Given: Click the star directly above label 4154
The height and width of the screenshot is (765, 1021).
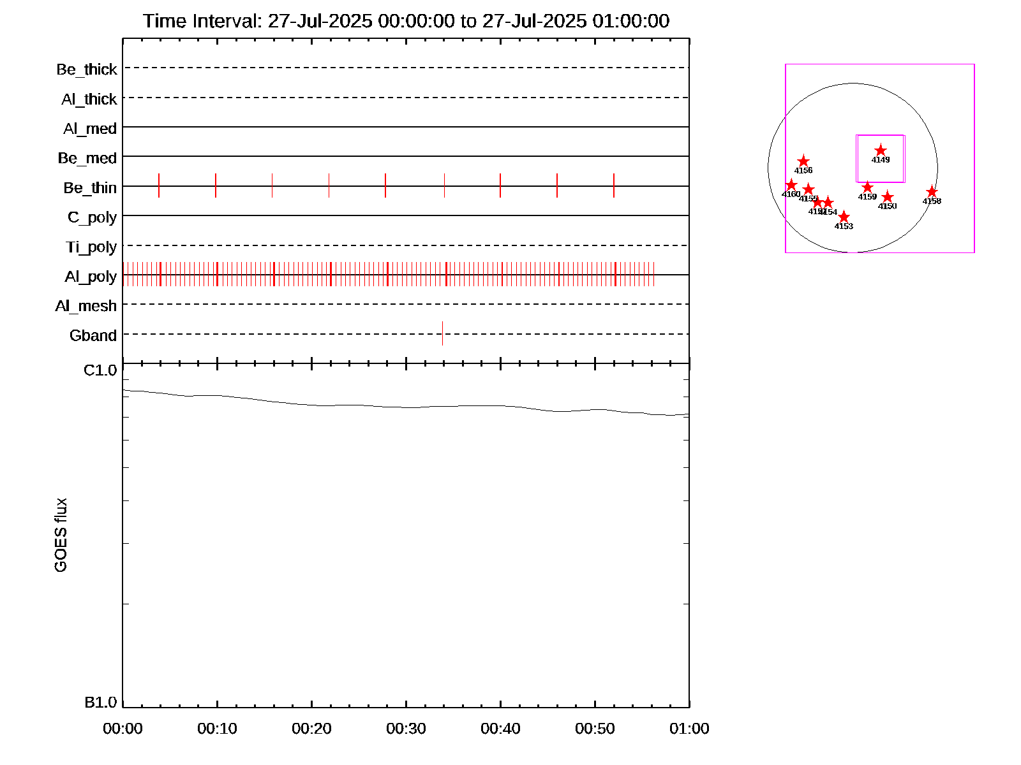Looking at the screenshot, I should point(828,203).
